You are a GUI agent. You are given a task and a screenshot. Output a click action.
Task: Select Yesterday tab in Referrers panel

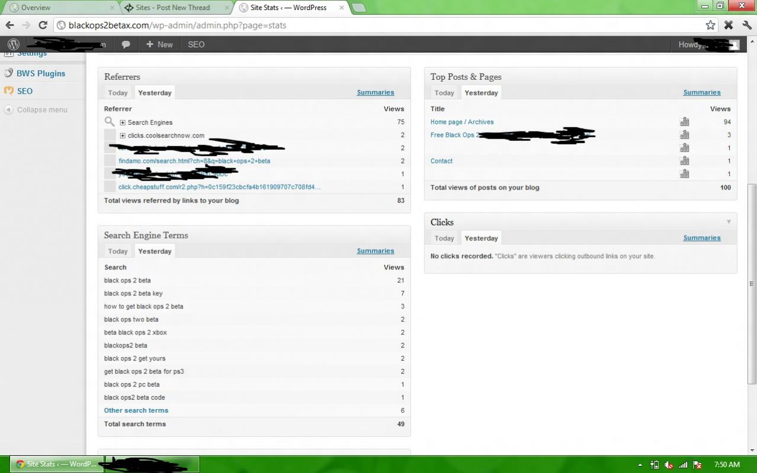[x=155, y=93]
